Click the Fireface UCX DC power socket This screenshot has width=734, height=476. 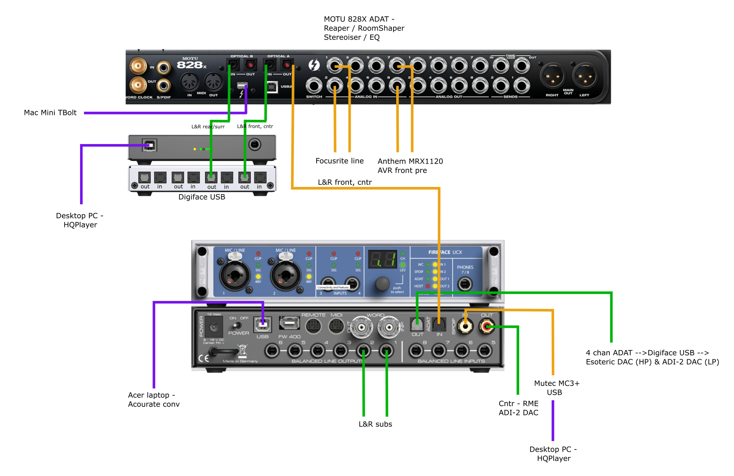pos(214,327)
